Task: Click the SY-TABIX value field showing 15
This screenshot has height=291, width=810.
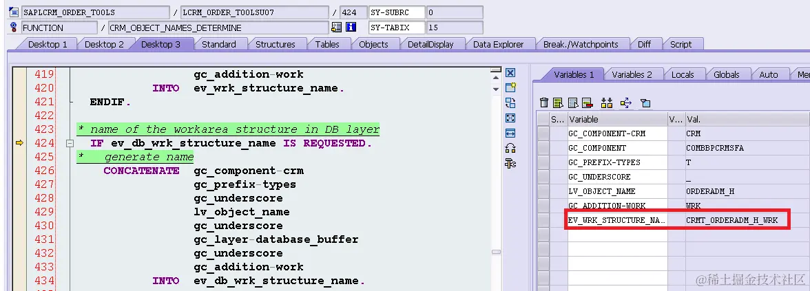Action: point(455,28)
